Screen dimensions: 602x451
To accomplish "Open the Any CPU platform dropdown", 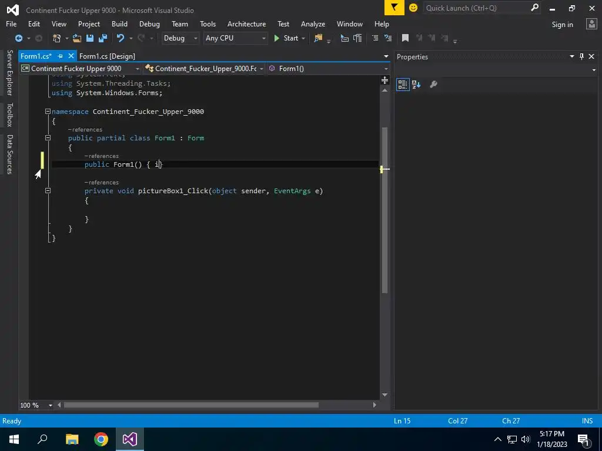I will (x=235, y=38).
